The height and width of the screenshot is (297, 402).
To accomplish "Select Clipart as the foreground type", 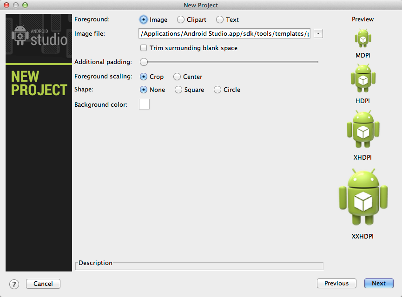I will point(180,19).
